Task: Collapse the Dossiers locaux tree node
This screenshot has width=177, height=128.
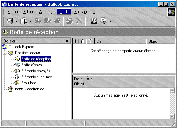Action: click(5, 53)
